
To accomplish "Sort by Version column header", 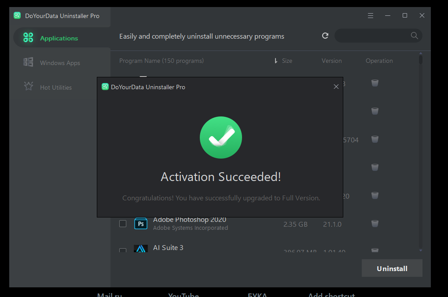I will [x=331, y=61].
